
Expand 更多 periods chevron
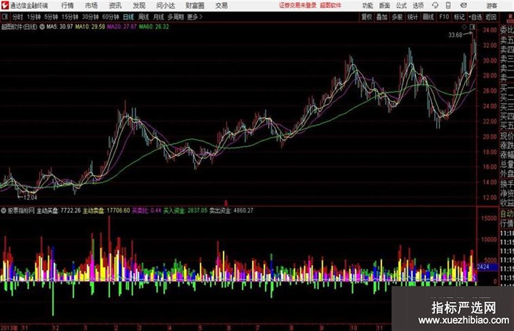point(195,17)
